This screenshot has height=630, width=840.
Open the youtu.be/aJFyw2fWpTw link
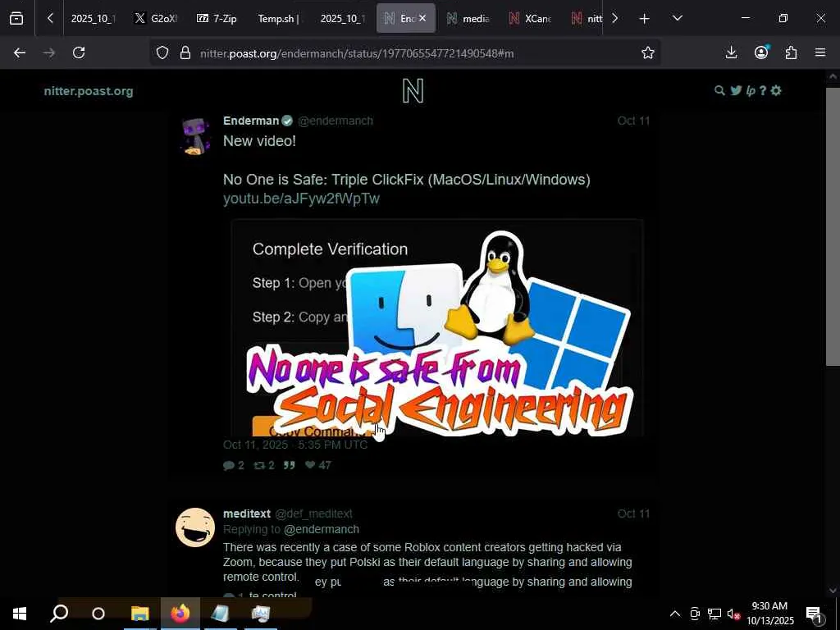pos(301,199)
